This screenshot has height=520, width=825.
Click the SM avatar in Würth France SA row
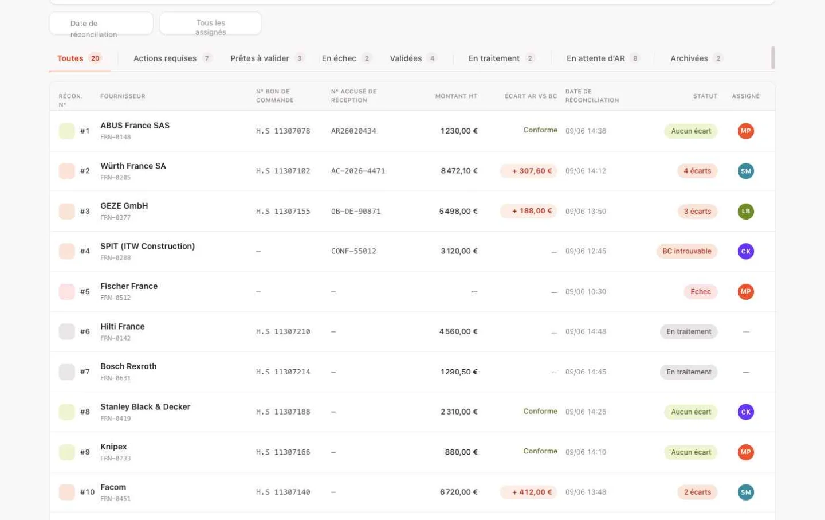click(745, 171)
